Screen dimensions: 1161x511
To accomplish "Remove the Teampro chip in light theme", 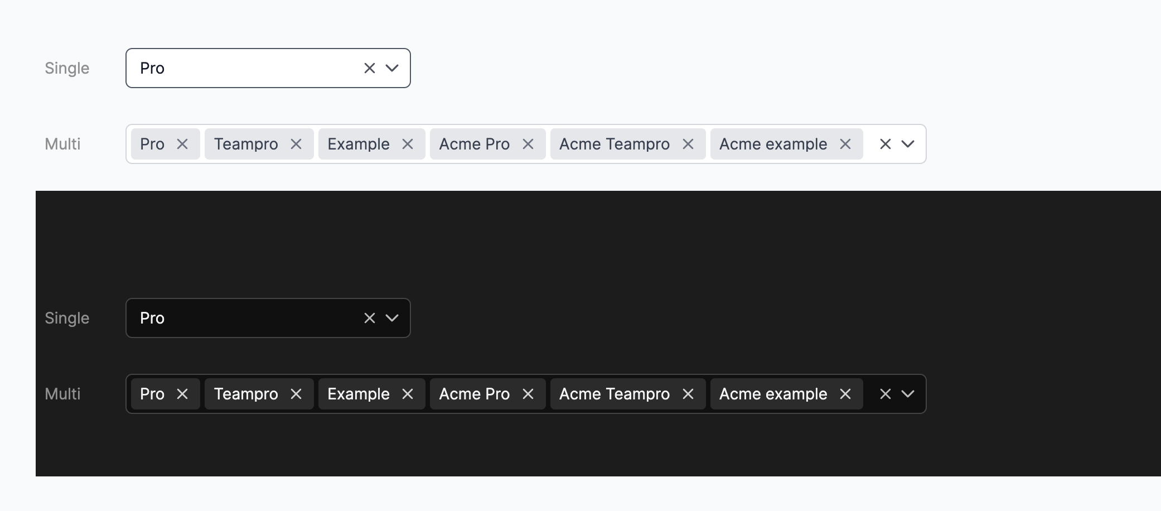I will (x=296, y=144).
